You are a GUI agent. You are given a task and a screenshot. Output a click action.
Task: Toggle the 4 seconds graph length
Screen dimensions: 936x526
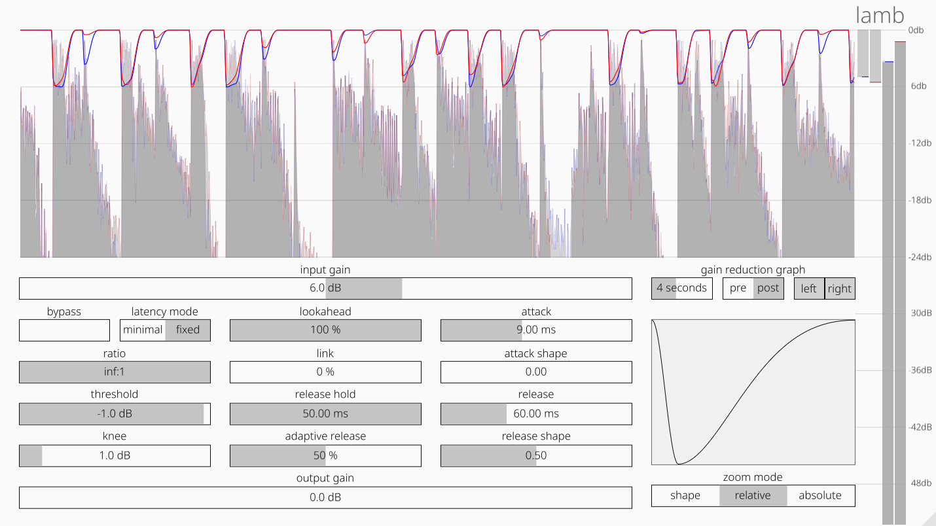(682, 288)
